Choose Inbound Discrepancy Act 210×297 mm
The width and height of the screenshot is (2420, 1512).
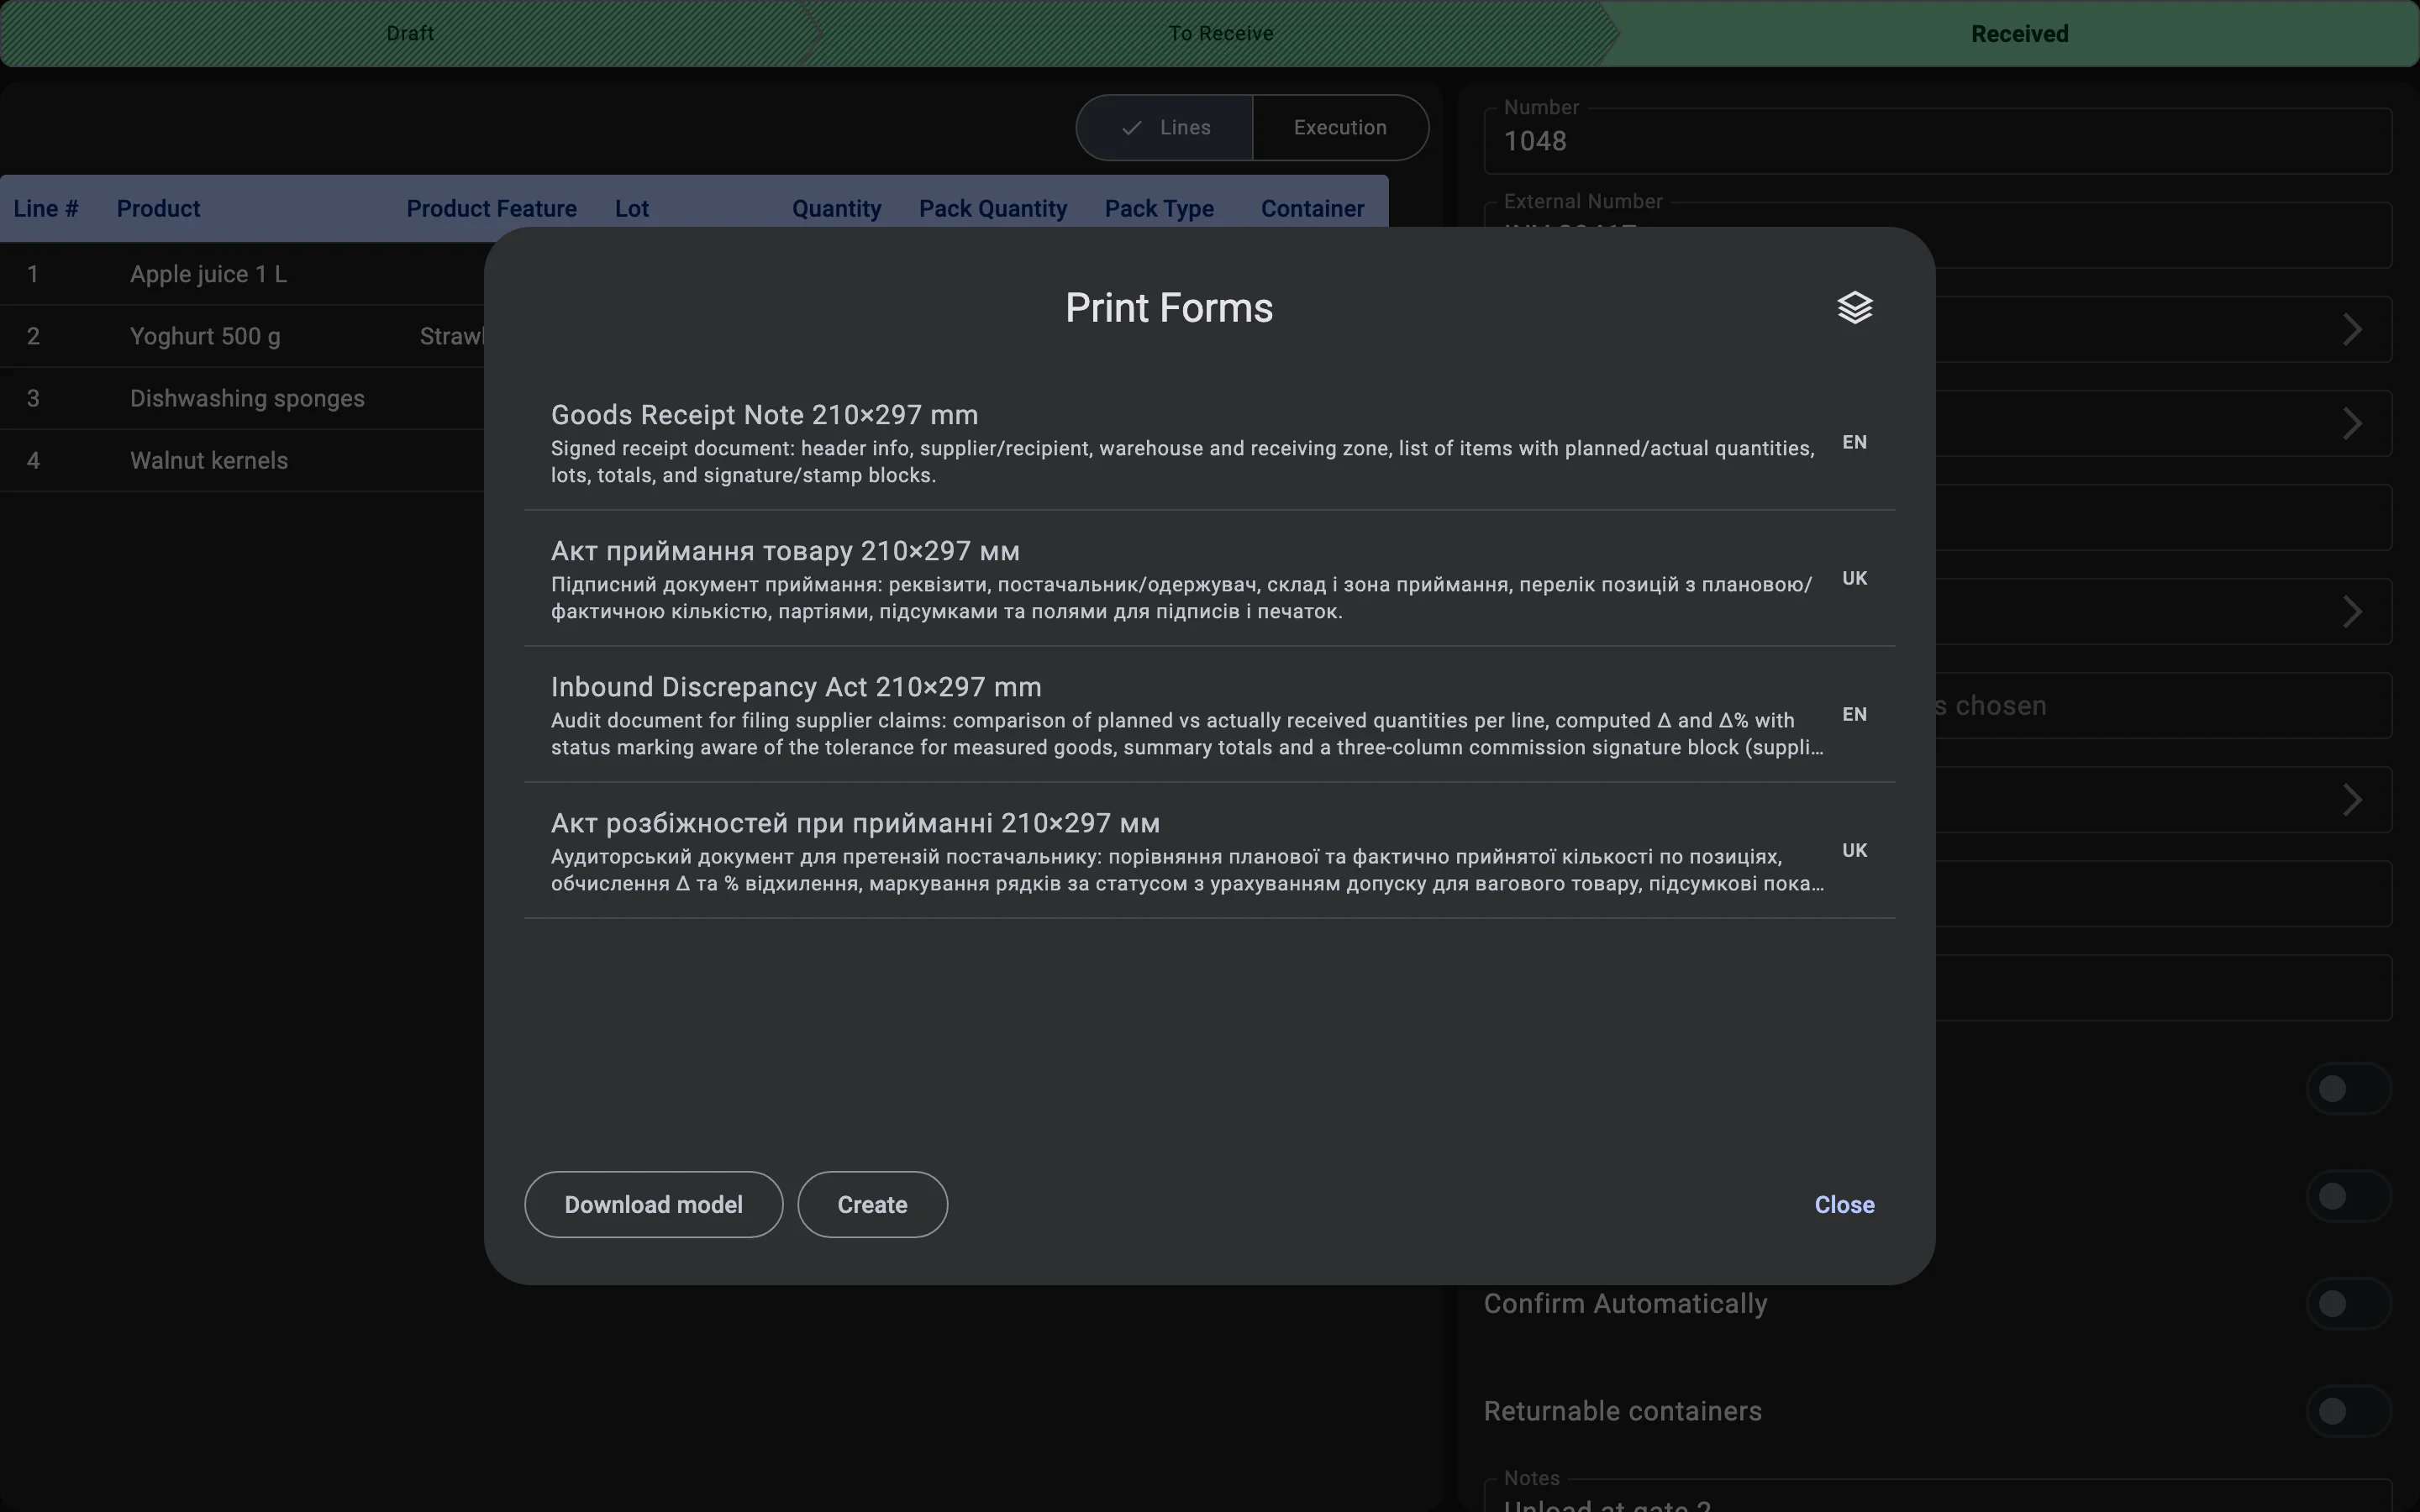pyautogui.click(x=1209, y=714)
